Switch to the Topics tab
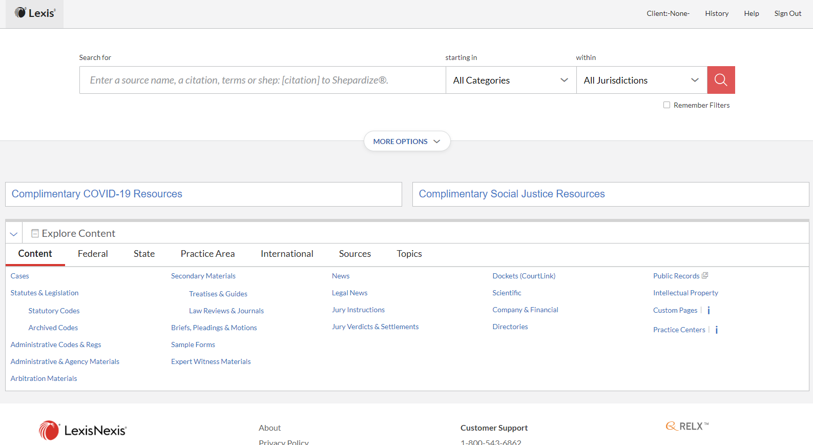The height and width of the screenshot is (445, 813). click(x=409, y=254)
